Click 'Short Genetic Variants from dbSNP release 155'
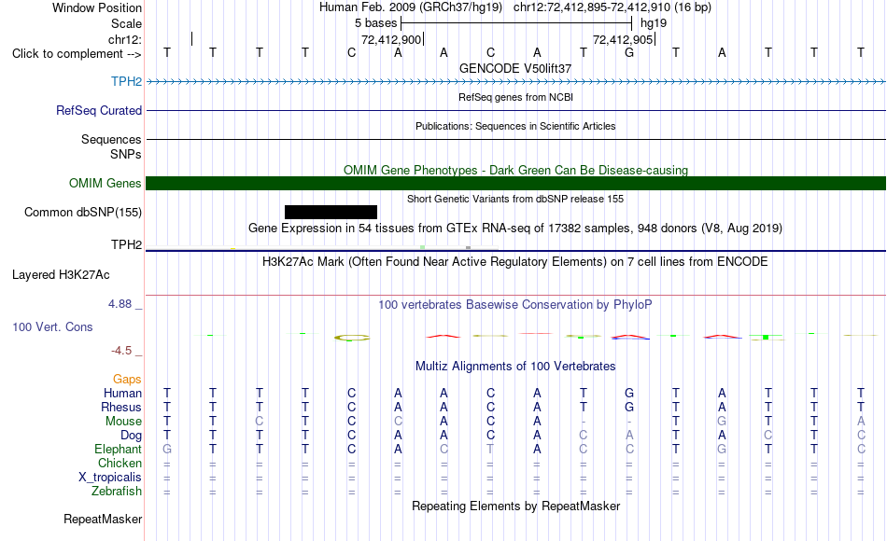Viewport: 887px width, 541px height. (515, 199)
